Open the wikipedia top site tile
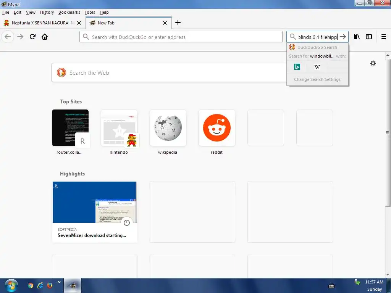This screenshot has height=293, width=391. (x=168, y=128)
